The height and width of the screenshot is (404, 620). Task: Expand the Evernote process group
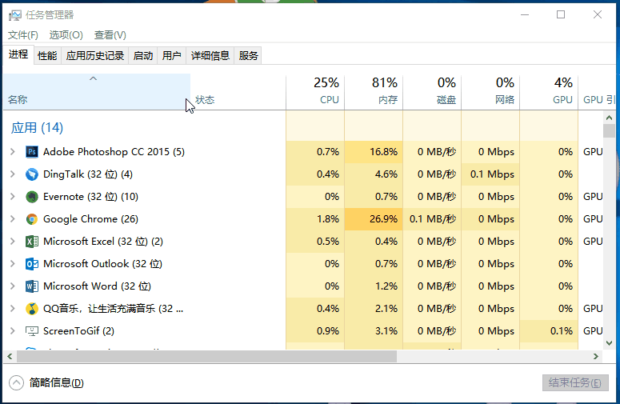click(13, 197)
